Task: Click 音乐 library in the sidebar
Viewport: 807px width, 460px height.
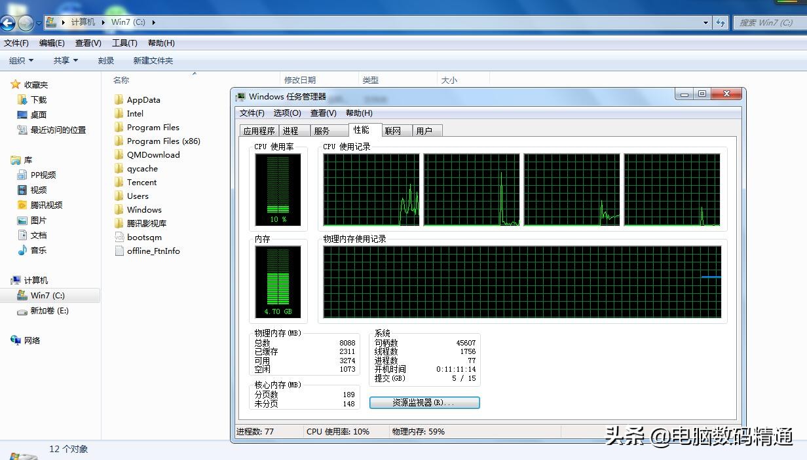Action: (x=39, y=251)
